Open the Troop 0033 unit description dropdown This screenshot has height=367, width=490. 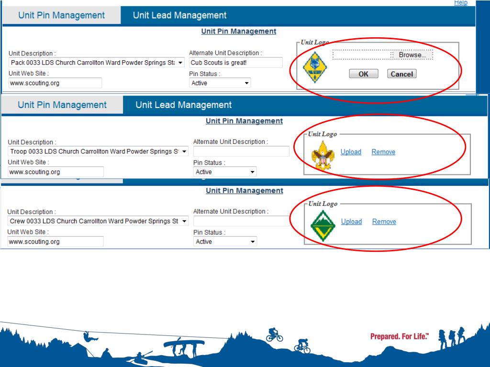pos(98,151)
